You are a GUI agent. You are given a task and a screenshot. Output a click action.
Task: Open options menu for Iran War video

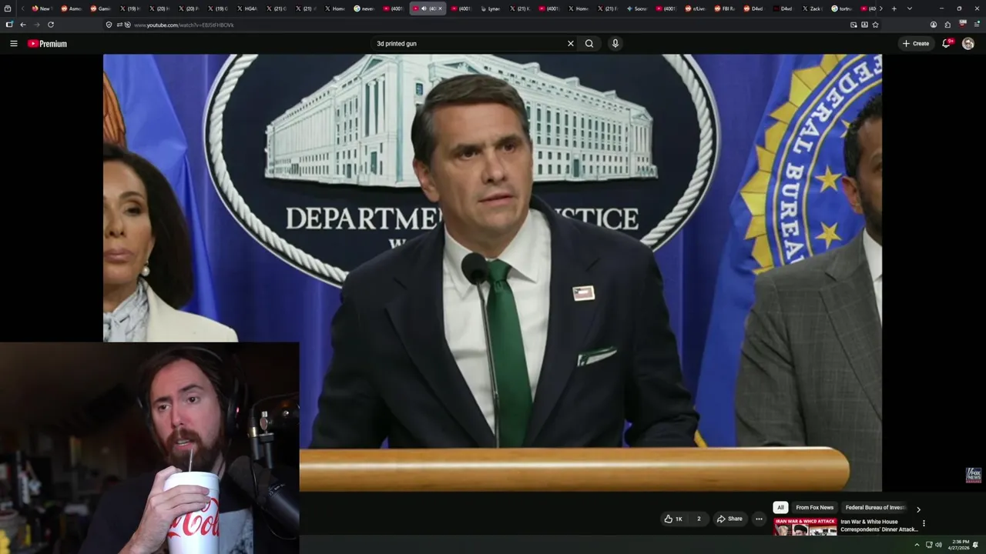[924, 523]
